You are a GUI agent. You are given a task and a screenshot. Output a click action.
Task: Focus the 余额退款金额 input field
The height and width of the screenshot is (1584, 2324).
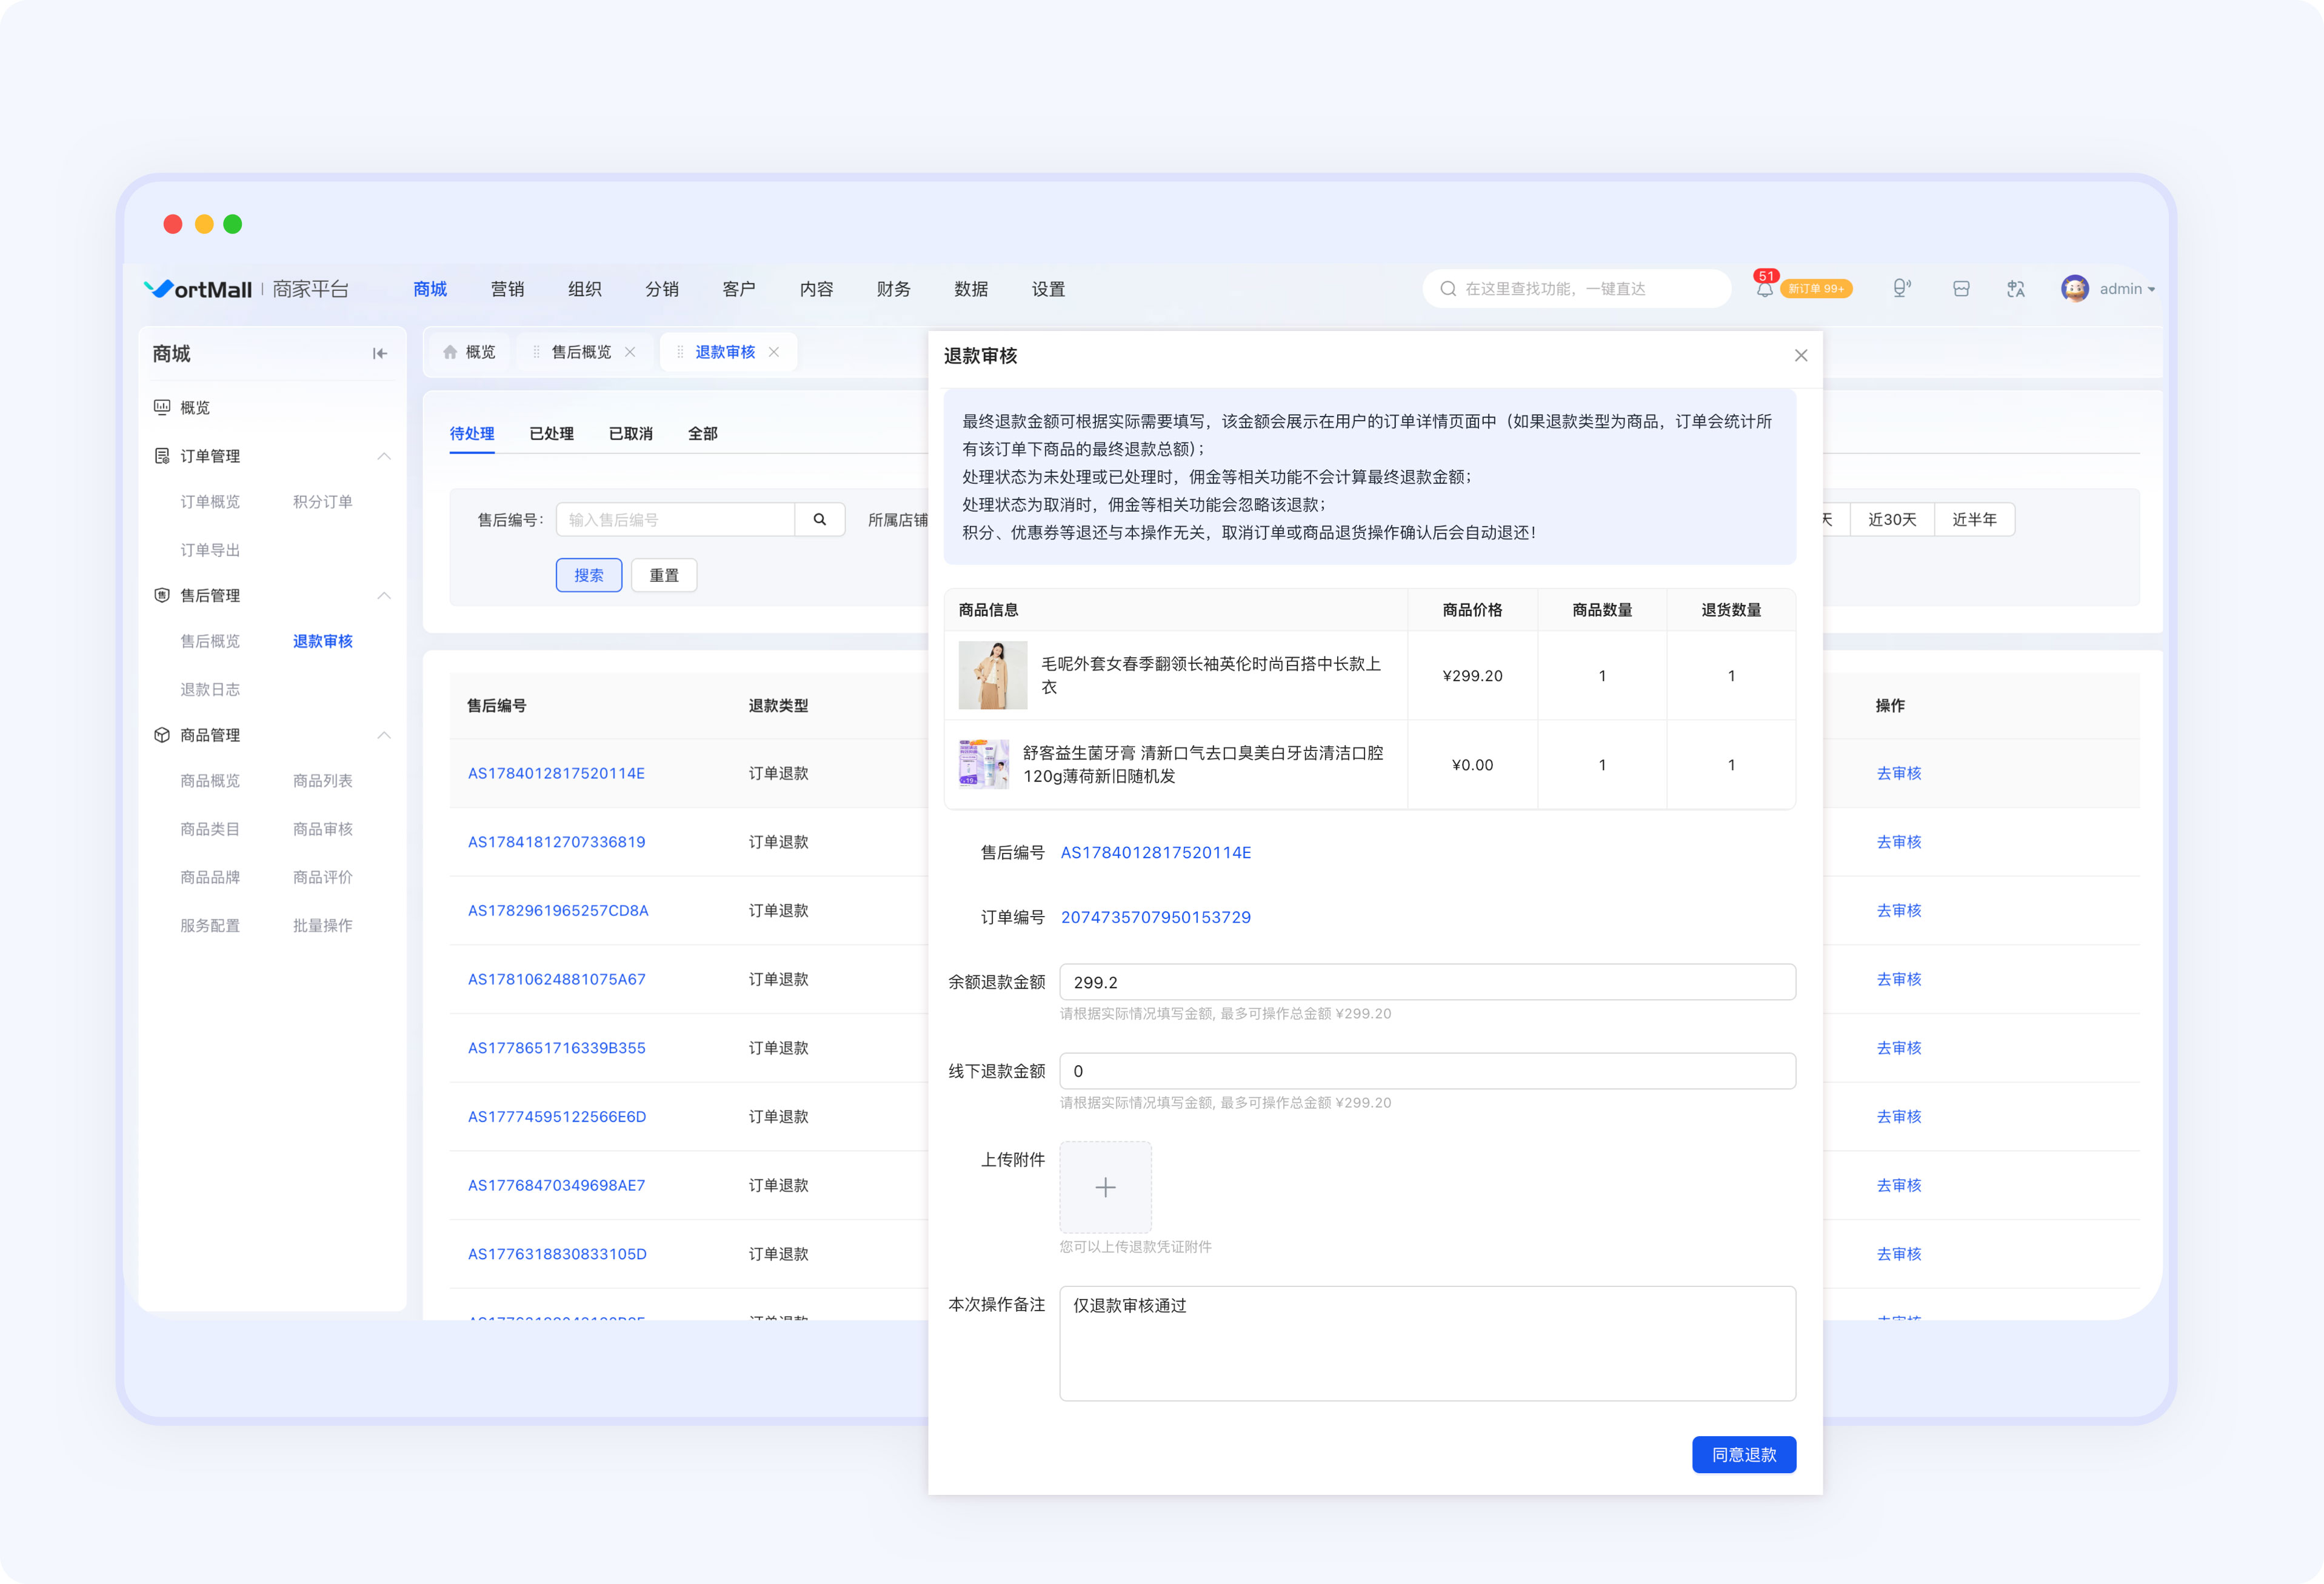(x=1427, y=982)
